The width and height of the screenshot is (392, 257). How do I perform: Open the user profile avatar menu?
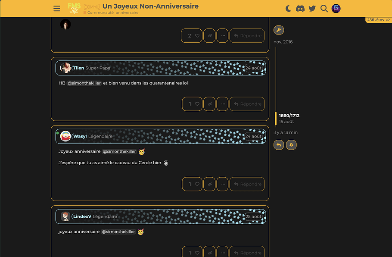pos(336,9)
